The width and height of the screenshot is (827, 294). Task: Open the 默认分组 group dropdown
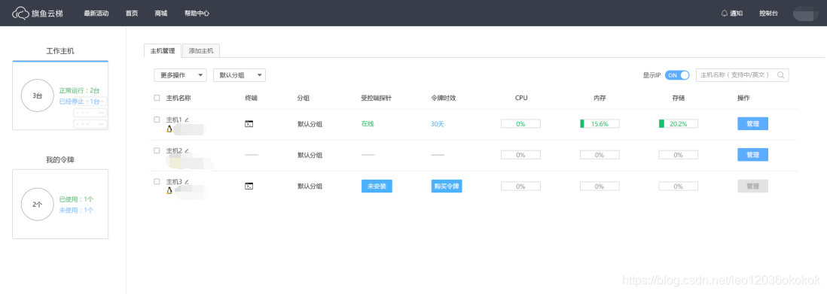(240, 75)
